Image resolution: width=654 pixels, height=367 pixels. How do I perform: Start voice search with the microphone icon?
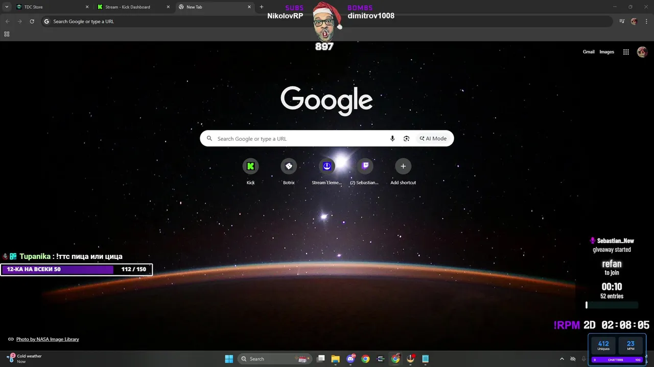tap(392, 139)
